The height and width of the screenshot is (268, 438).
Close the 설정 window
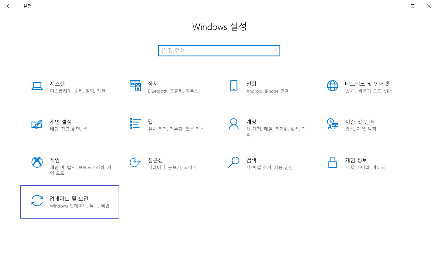tap(429, 6)
